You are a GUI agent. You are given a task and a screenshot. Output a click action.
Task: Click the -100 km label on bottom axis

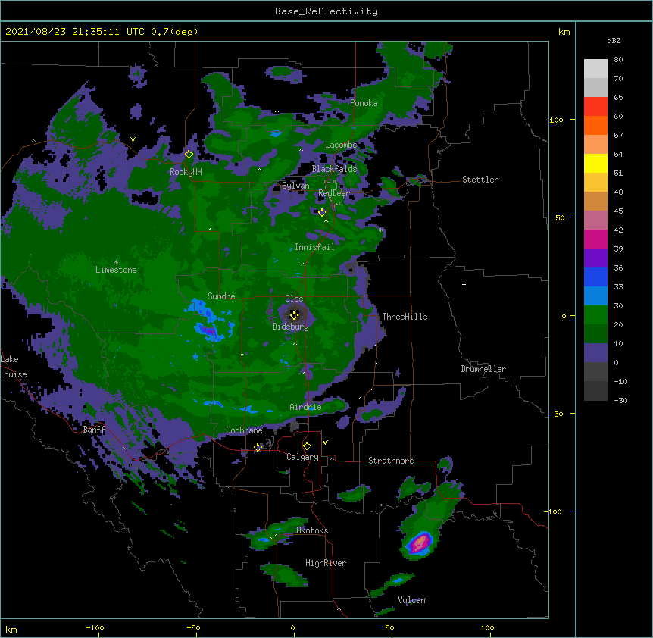[x=95, y=627]
